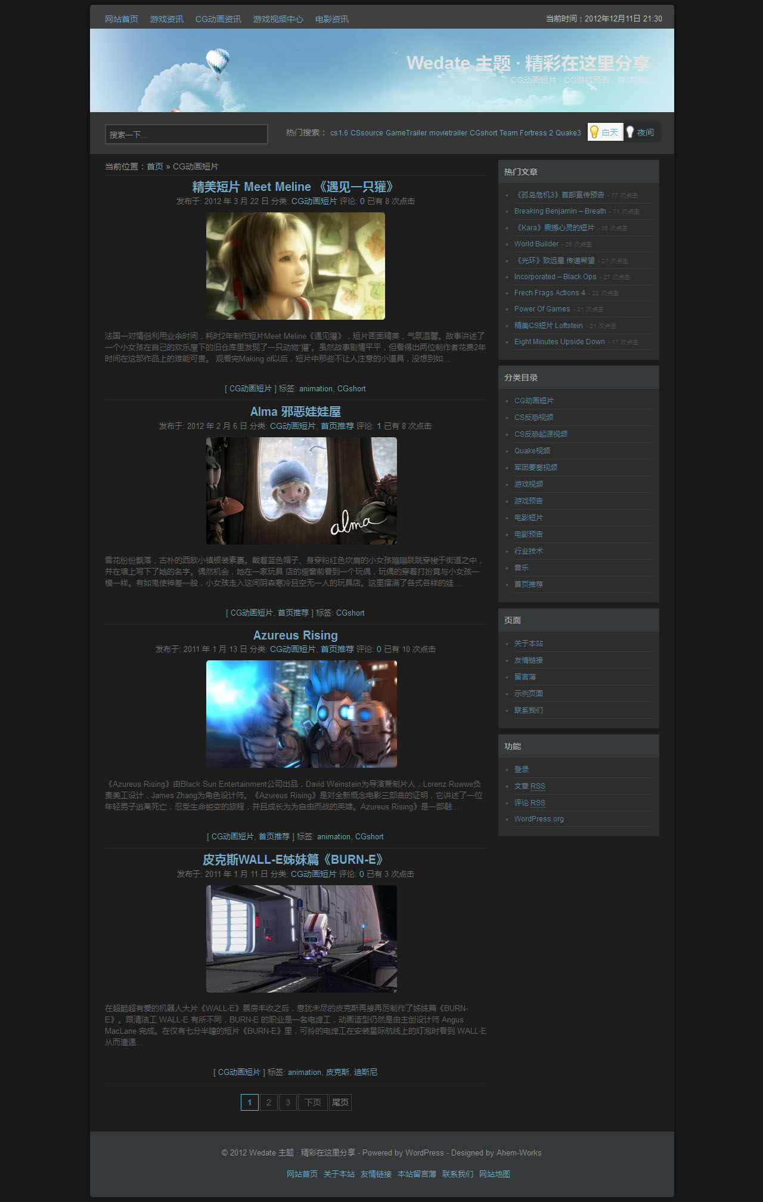Open popular article Power Of Games
Screen dimensions: 763x1202
click(x=542, y=309)
